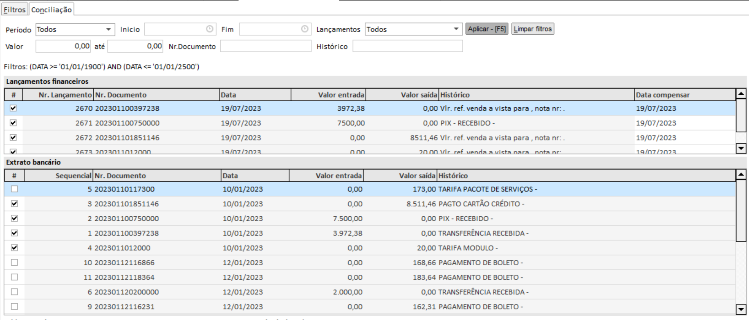Click the Extrato bancário scrollbar thumb
The height and width of the screenshot is (320, 749).
tap(741, 210)
